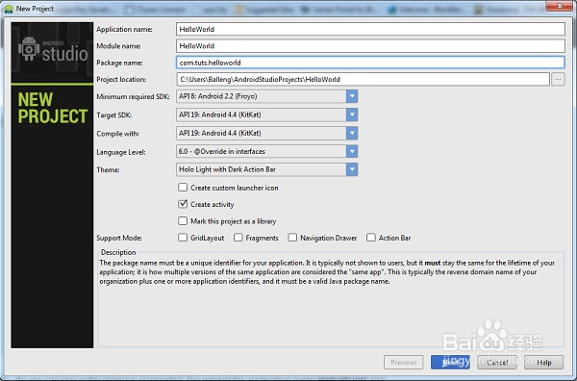
Task: Click the New Project title bar icon
Action: 9,9
